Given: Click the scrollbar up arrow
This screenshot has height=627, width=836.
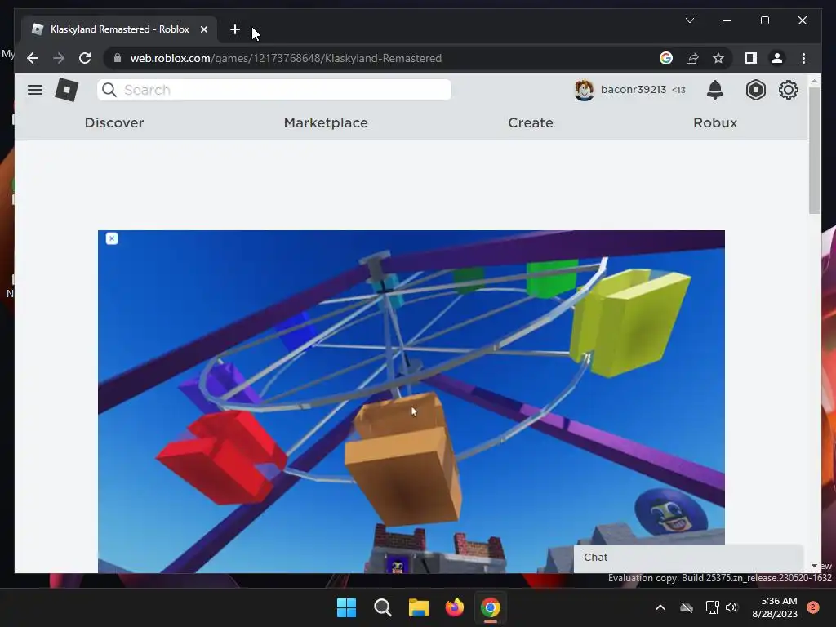Looking at the screenshot, I should 814,82.
